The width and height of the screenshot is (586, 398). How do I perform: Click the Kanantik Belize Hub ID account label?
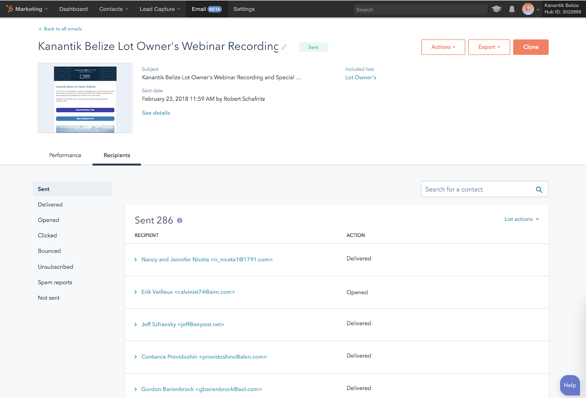563,9
